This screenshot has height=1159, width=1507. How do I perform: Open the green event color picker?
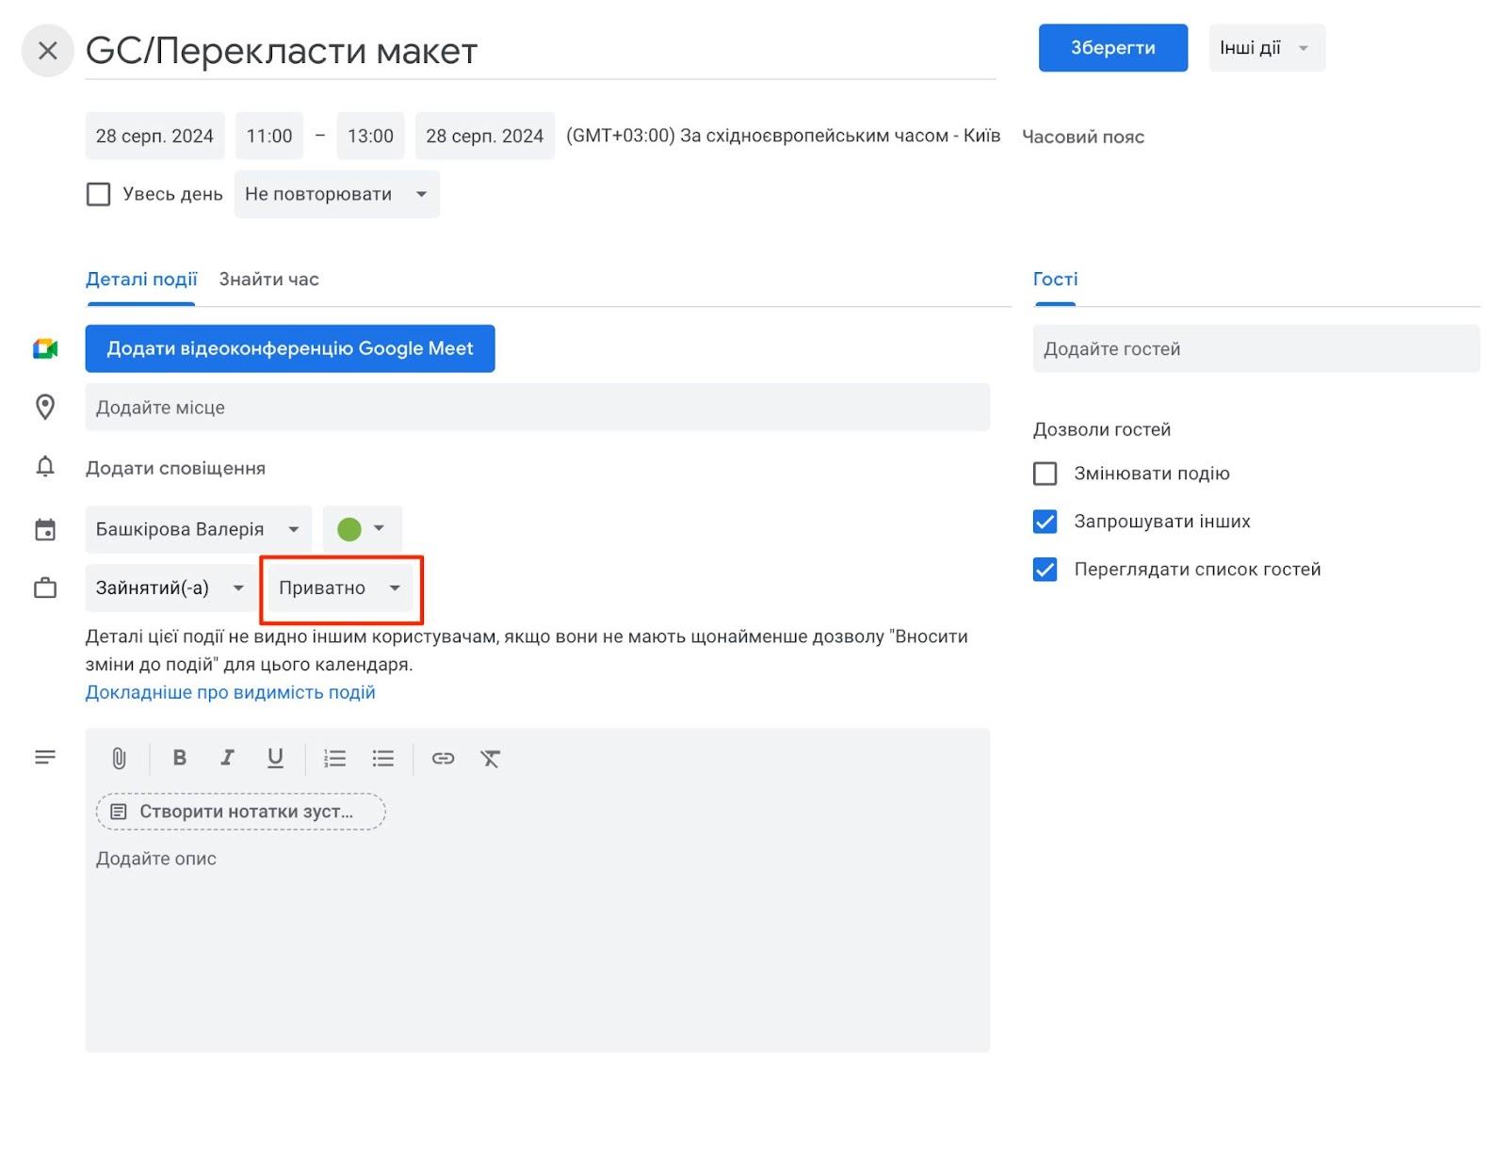click(362, 529)
